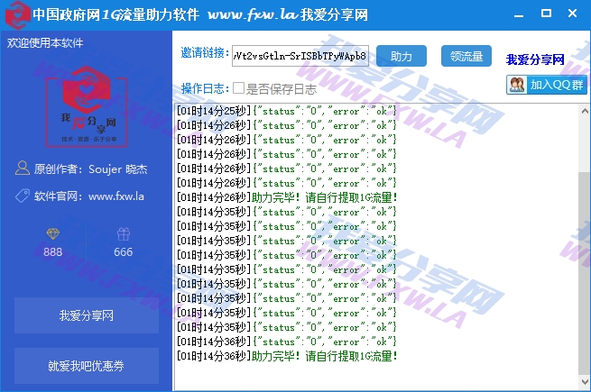Click the log scrollbar down arrow

click(x=585, y=381)
